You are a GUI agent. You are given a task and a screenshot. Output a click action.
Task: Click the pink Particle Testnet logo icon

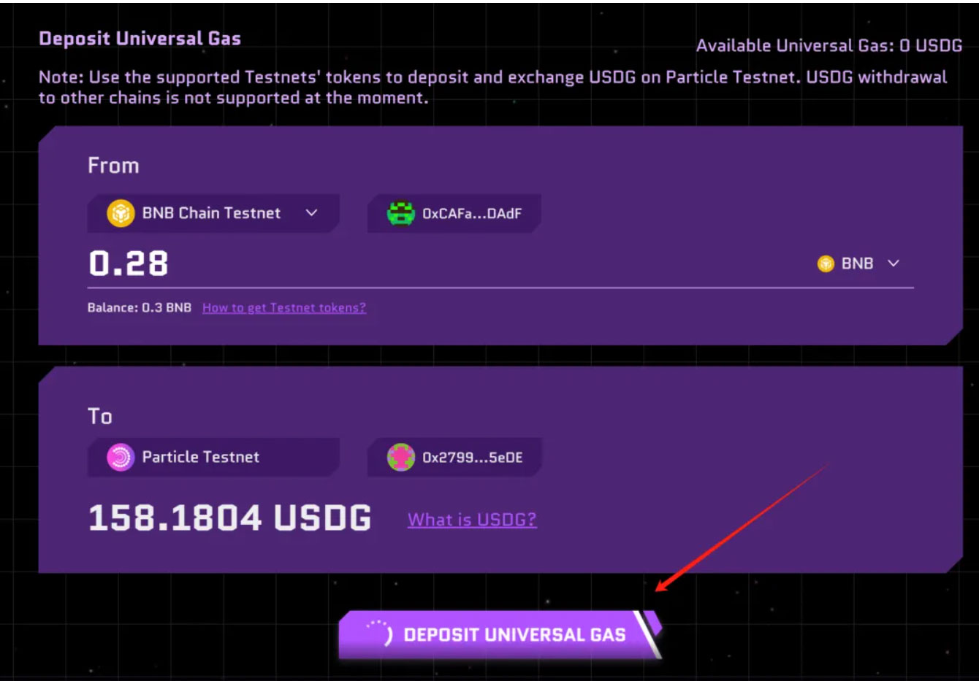tap(121, 457)
